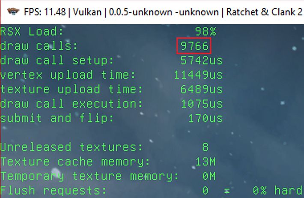
Task: Click the 11449us vertex upload value
Action: pyautogui.click(x=198, y=75)
